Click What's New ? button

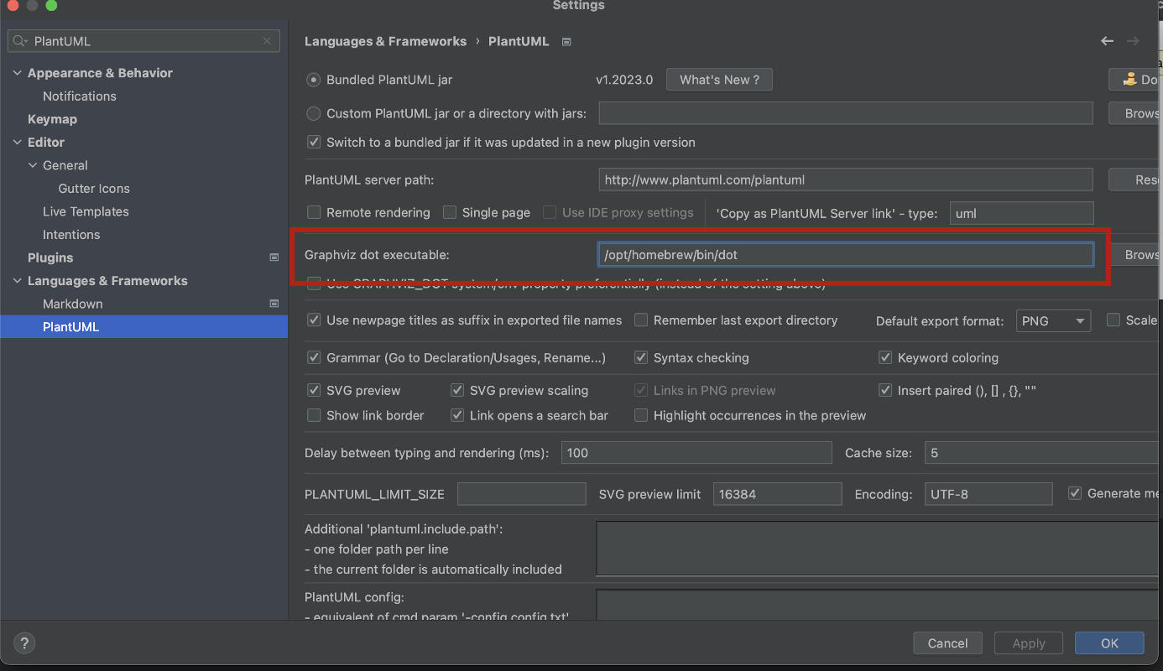719,80
